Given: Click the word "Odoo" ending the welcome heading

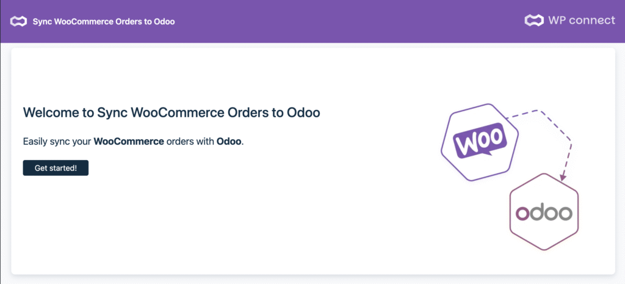Looking at the screenshot, I should [x=304, y=113].
